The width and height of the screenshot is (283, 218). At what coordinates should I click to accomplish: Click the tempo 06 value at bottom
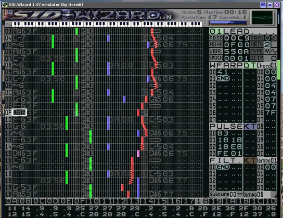coord(260,194)
